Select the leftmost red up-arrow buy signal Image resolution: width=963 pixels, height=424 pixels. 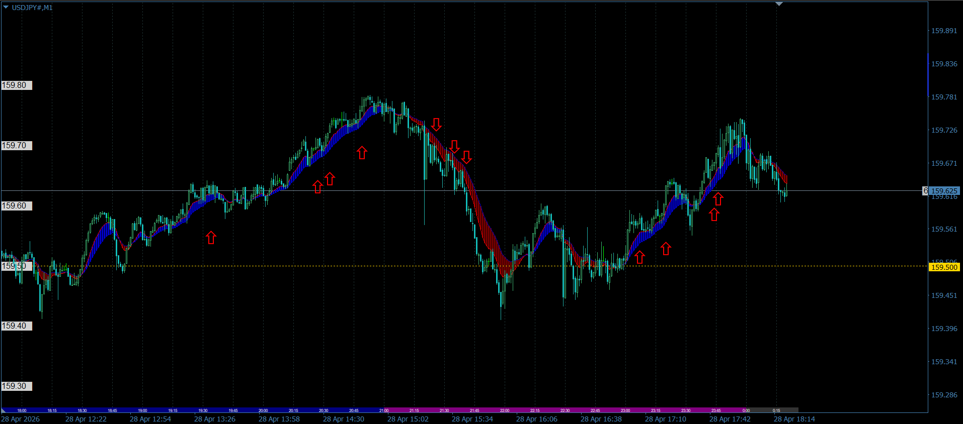[211, 238]
